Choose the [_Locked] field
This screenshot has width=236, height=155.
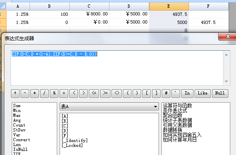tap(72, 145)
